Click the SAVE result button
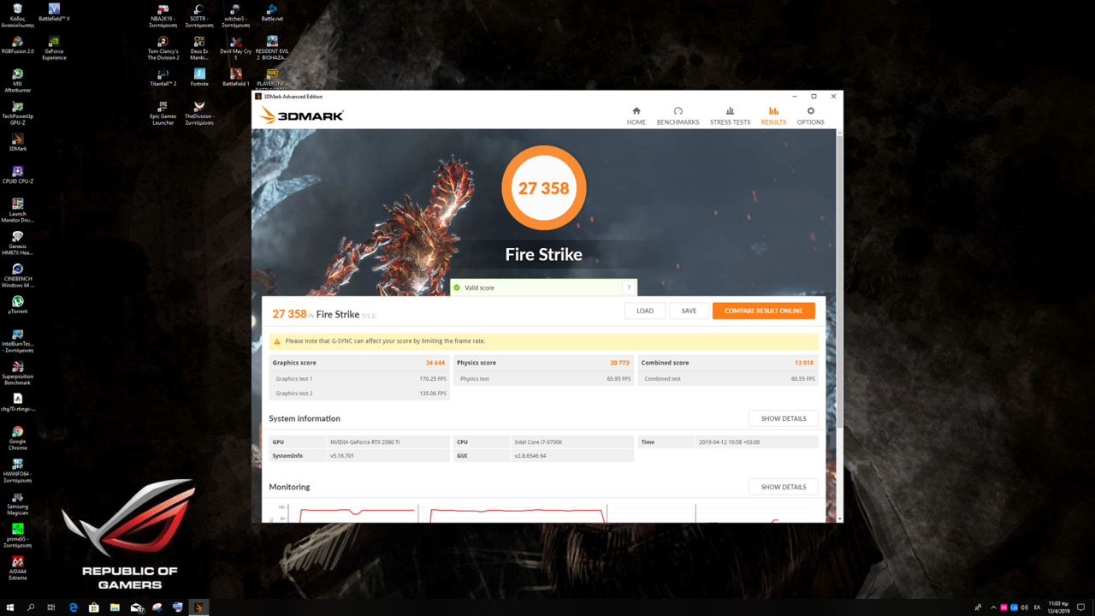1095x616 pixels. coord(689,311)
